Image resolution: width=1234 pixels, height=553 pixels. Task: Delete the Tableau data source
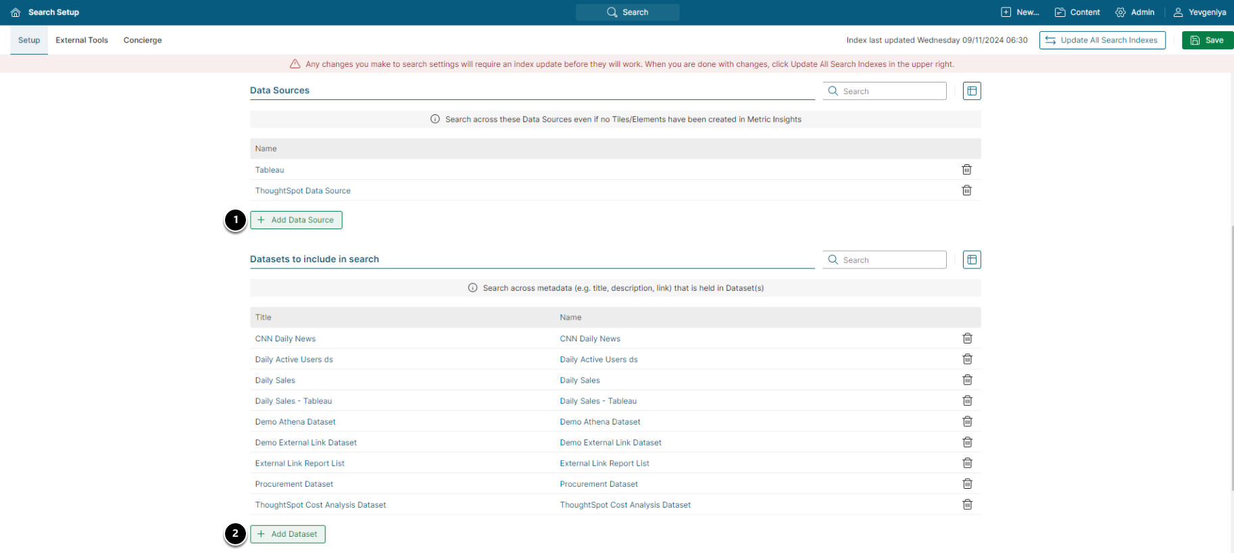point(966,170)
